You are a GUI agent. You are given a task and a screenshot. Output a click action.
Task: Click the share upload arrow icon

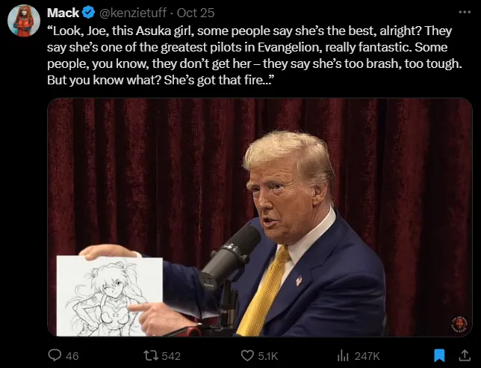[465, 355]
